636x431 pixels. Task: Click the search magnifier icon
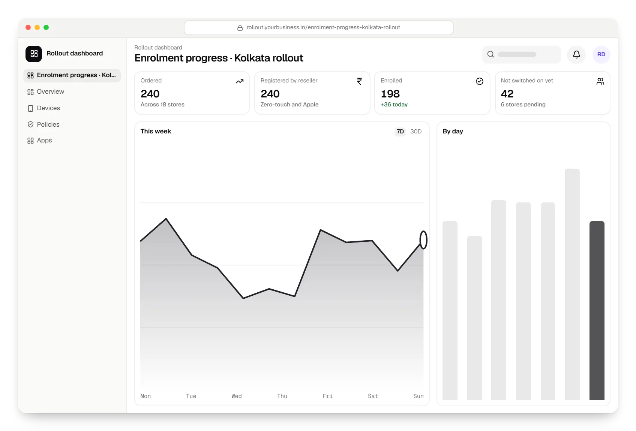tap(490, 54)
